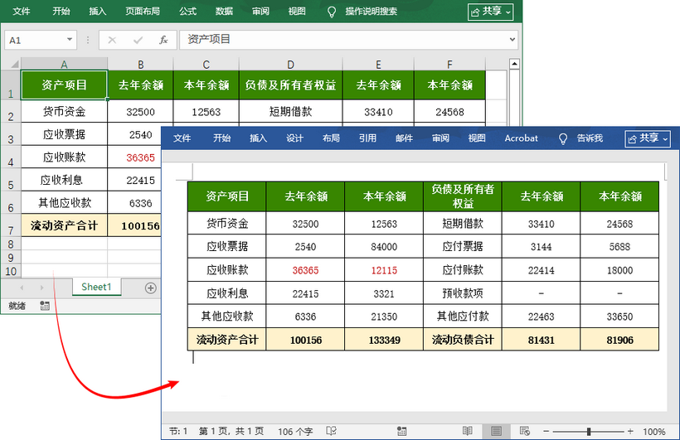The width and height of the screenshot is (680, 440).
Task: Open Excel 公式 tab
Action: coord(187,12)
